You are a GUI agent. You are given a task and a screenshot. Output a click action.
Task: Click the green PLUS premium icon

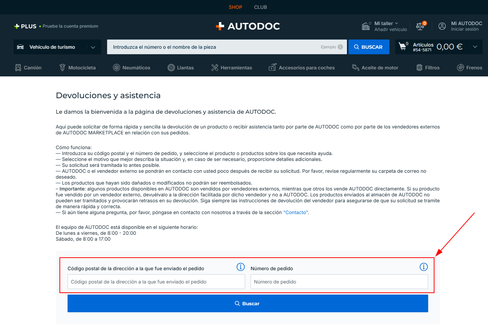click(x=17, y=26)
